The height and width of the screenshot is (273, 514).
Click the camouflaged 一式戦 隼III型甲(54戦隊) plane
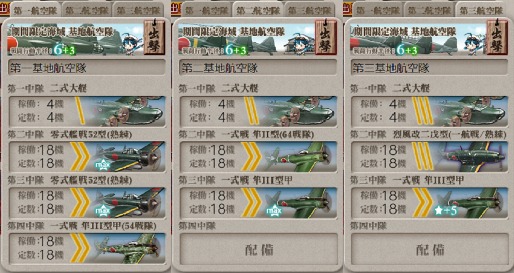pyautogui.click(x=87, y=249)
